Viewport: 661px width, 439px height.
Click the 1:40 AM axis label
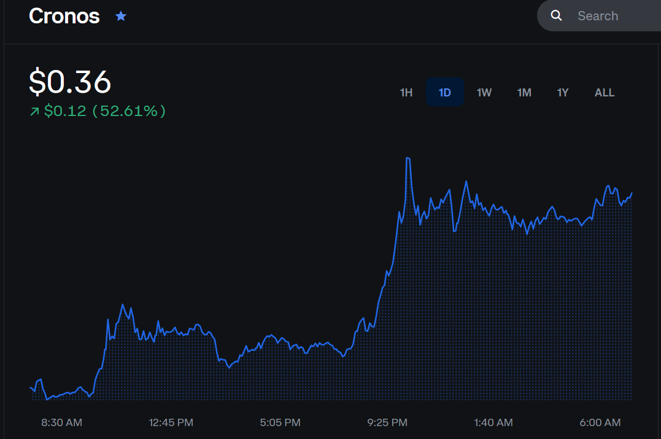[x=493, y=422]
